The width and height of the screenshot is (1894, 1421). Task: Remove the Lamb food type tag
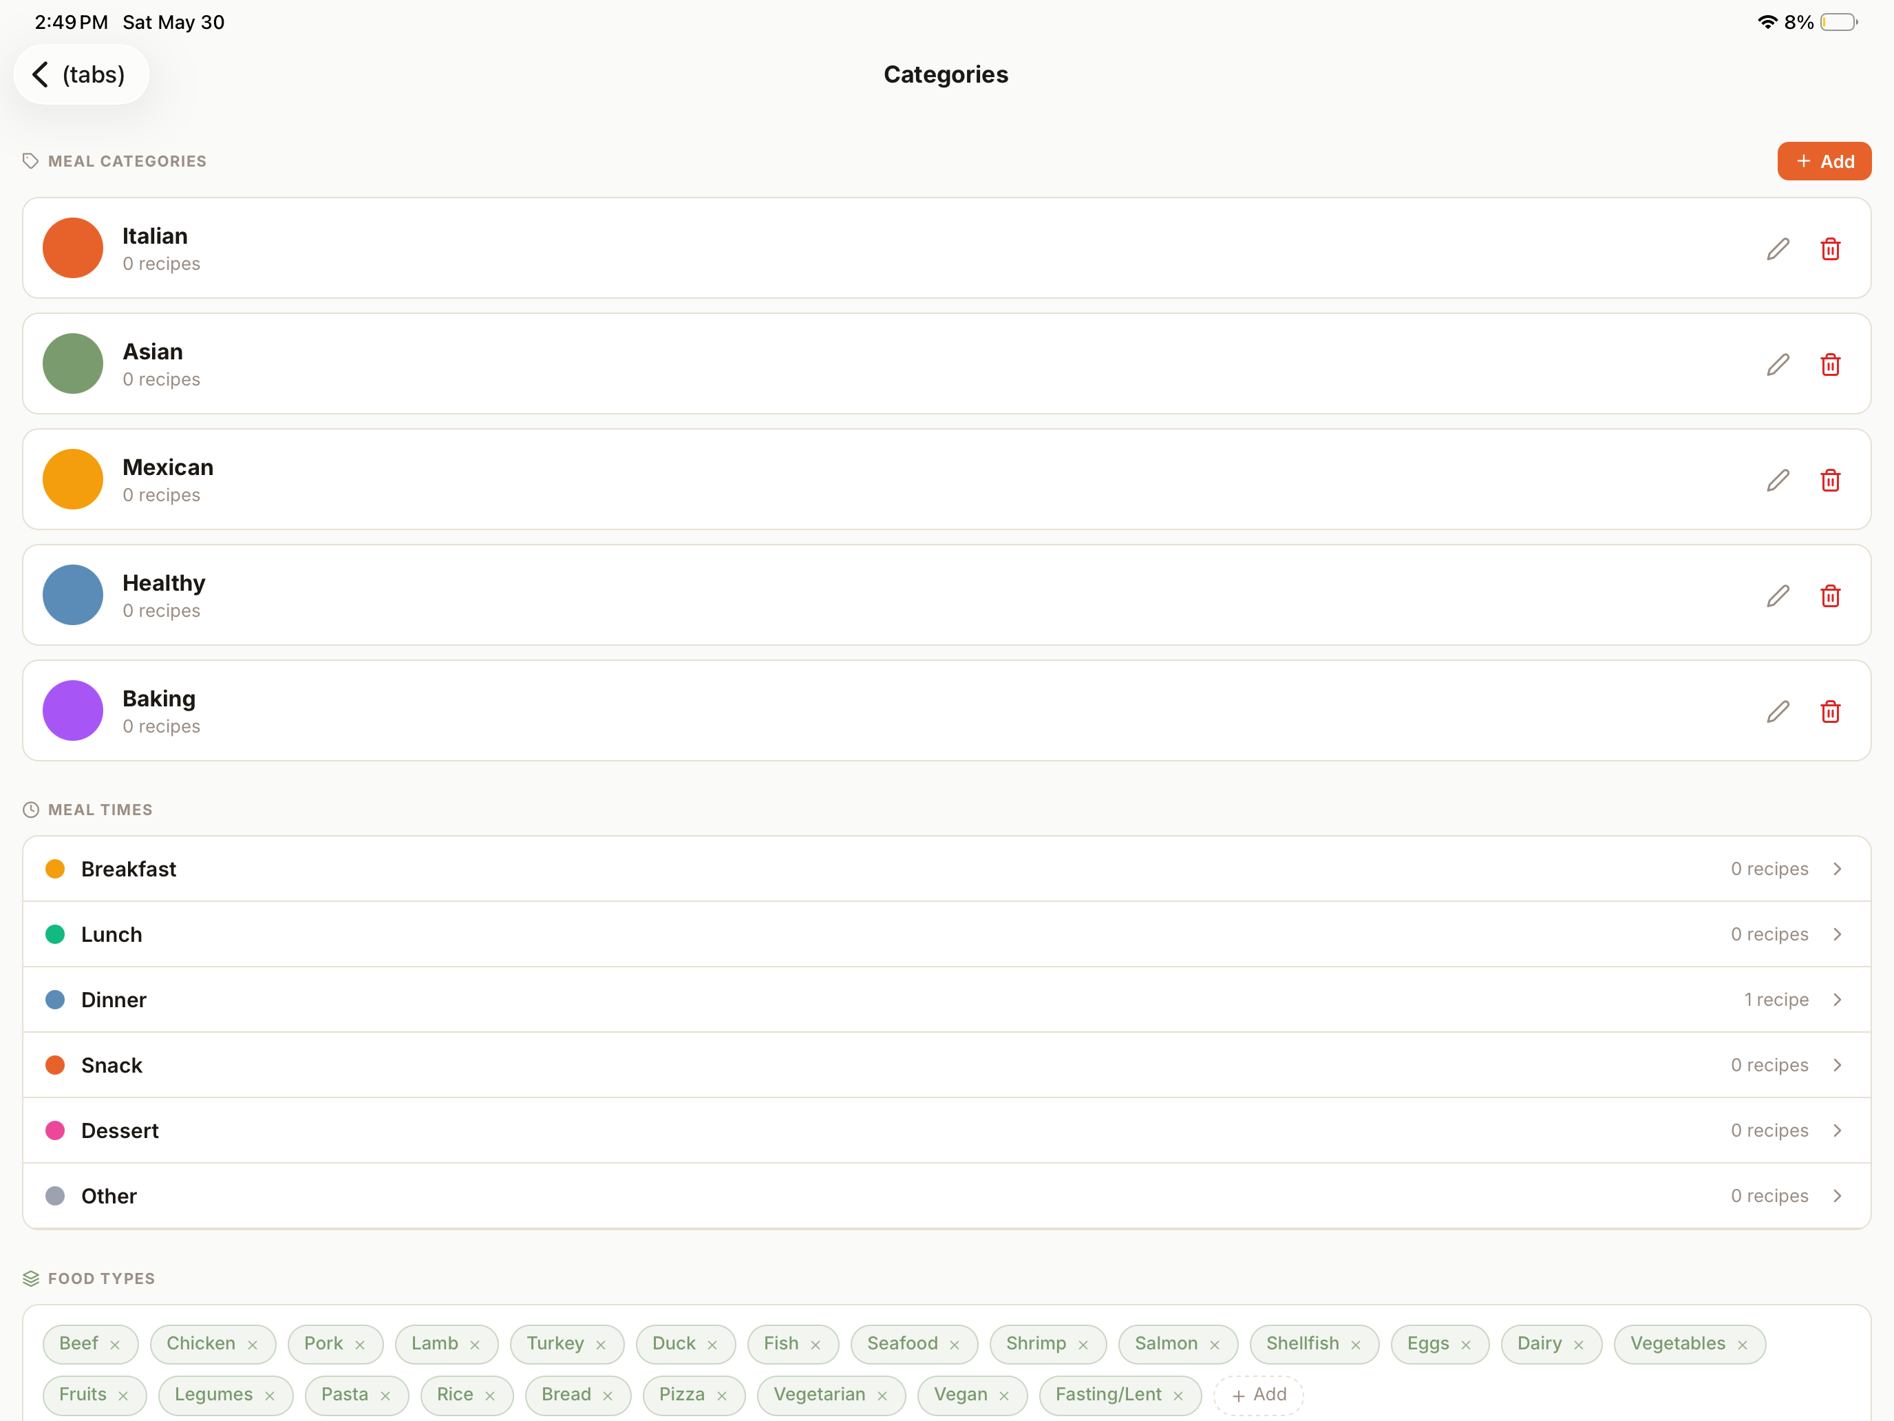coord(475,1345)
